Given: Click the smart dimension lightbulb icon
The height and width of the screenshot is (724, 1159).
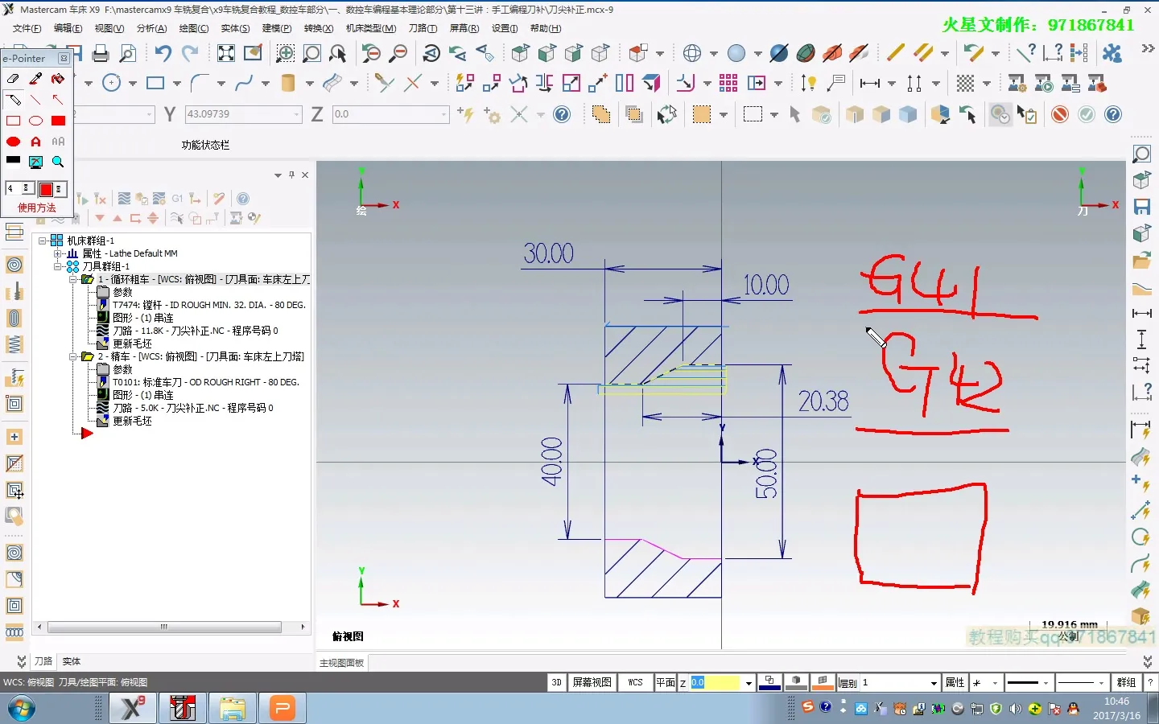Looking at the screenshot, I should point(808,83).
